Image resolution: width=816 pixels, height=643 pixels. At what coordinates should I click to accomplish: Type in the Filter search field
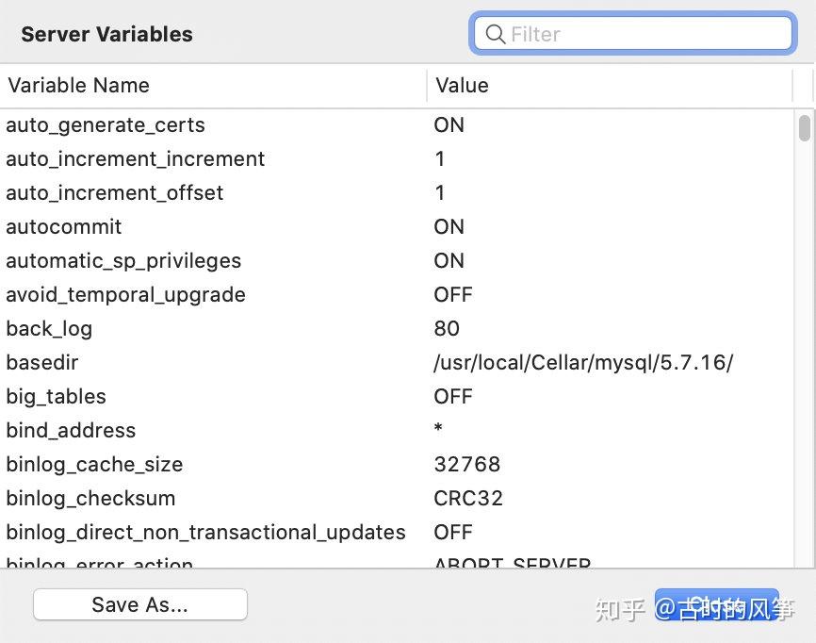tap(641, 35)
